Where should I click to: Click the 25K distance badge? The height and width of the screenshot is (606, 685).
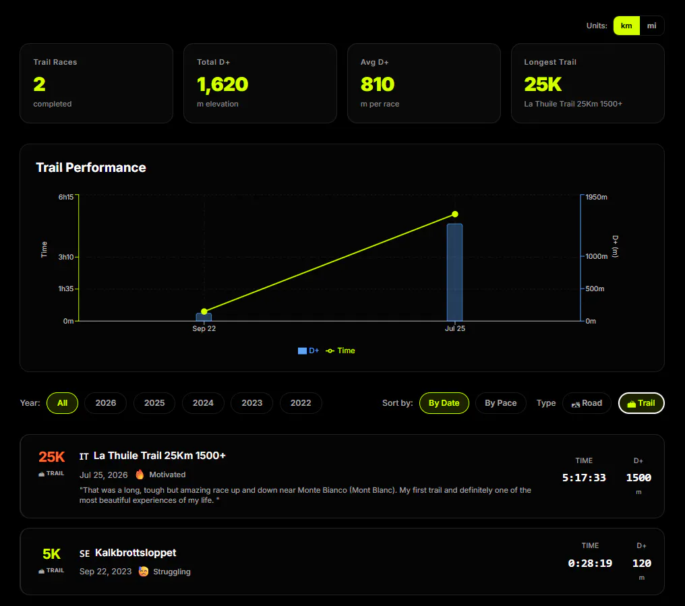(x=51, y=457)
